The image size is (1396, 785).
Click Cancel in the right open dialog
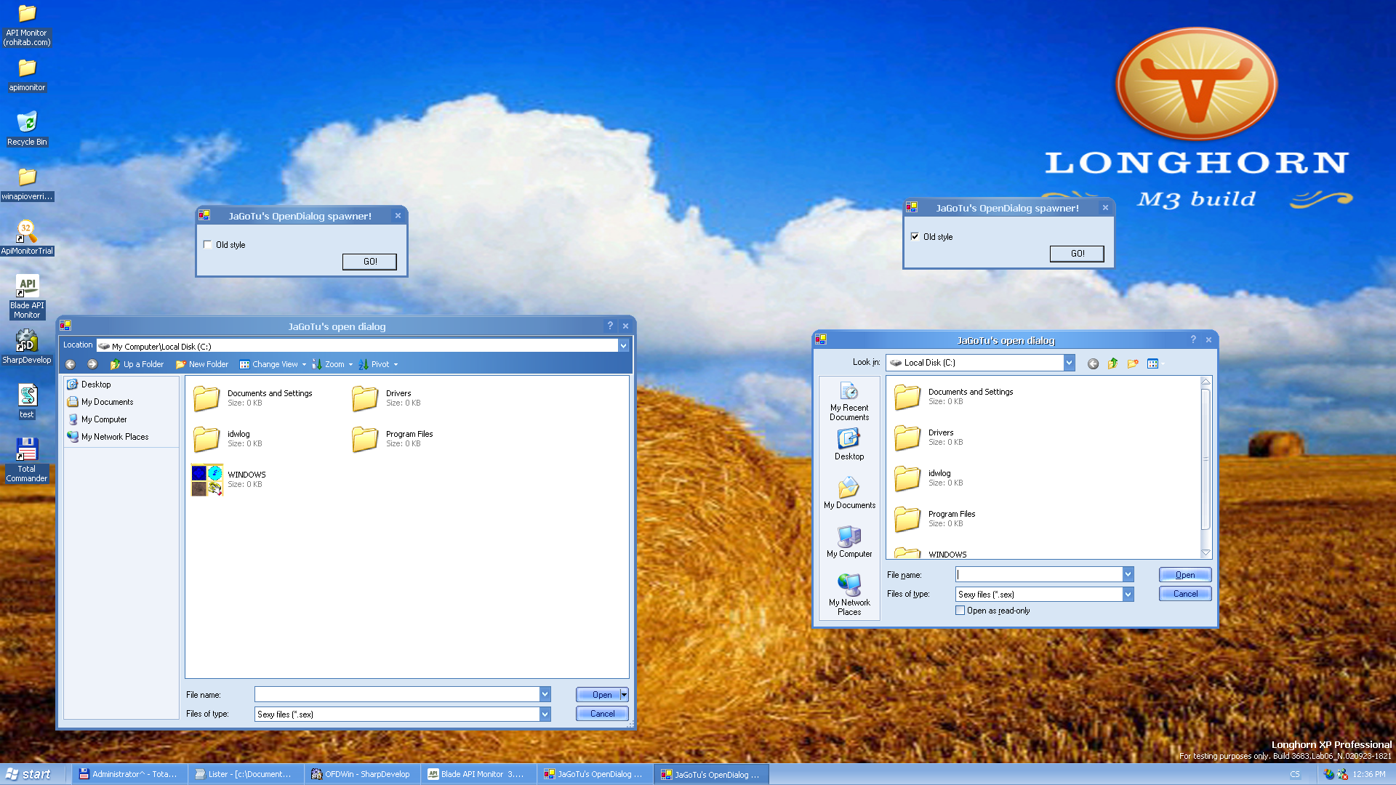[x=1184, y=593]
